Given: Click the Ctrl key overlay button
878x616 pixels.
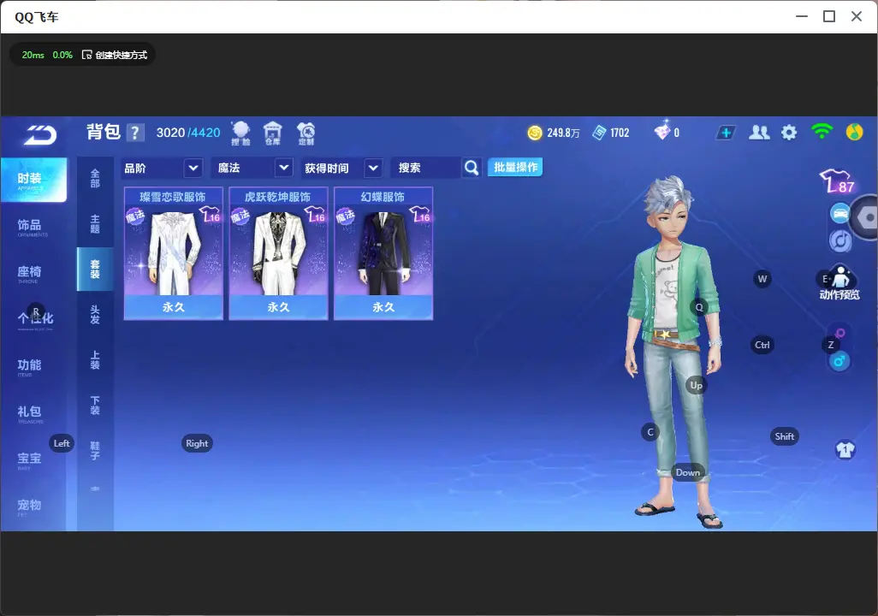Looking at the screenshot, I should (762, 345).
